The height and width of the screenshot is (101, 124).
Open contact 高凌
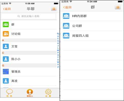coord(28,81)
